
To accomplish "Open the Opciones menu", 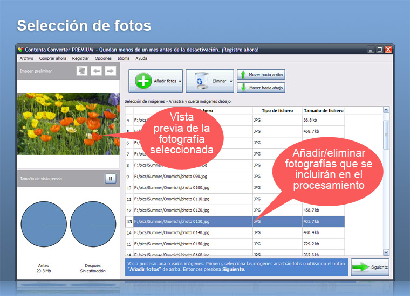I will (103, 58).
